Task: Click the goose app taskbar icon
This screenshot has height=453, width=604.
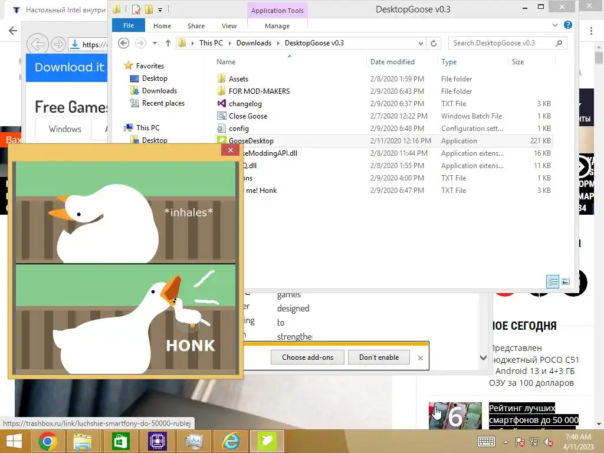Action: coord(267,441)
